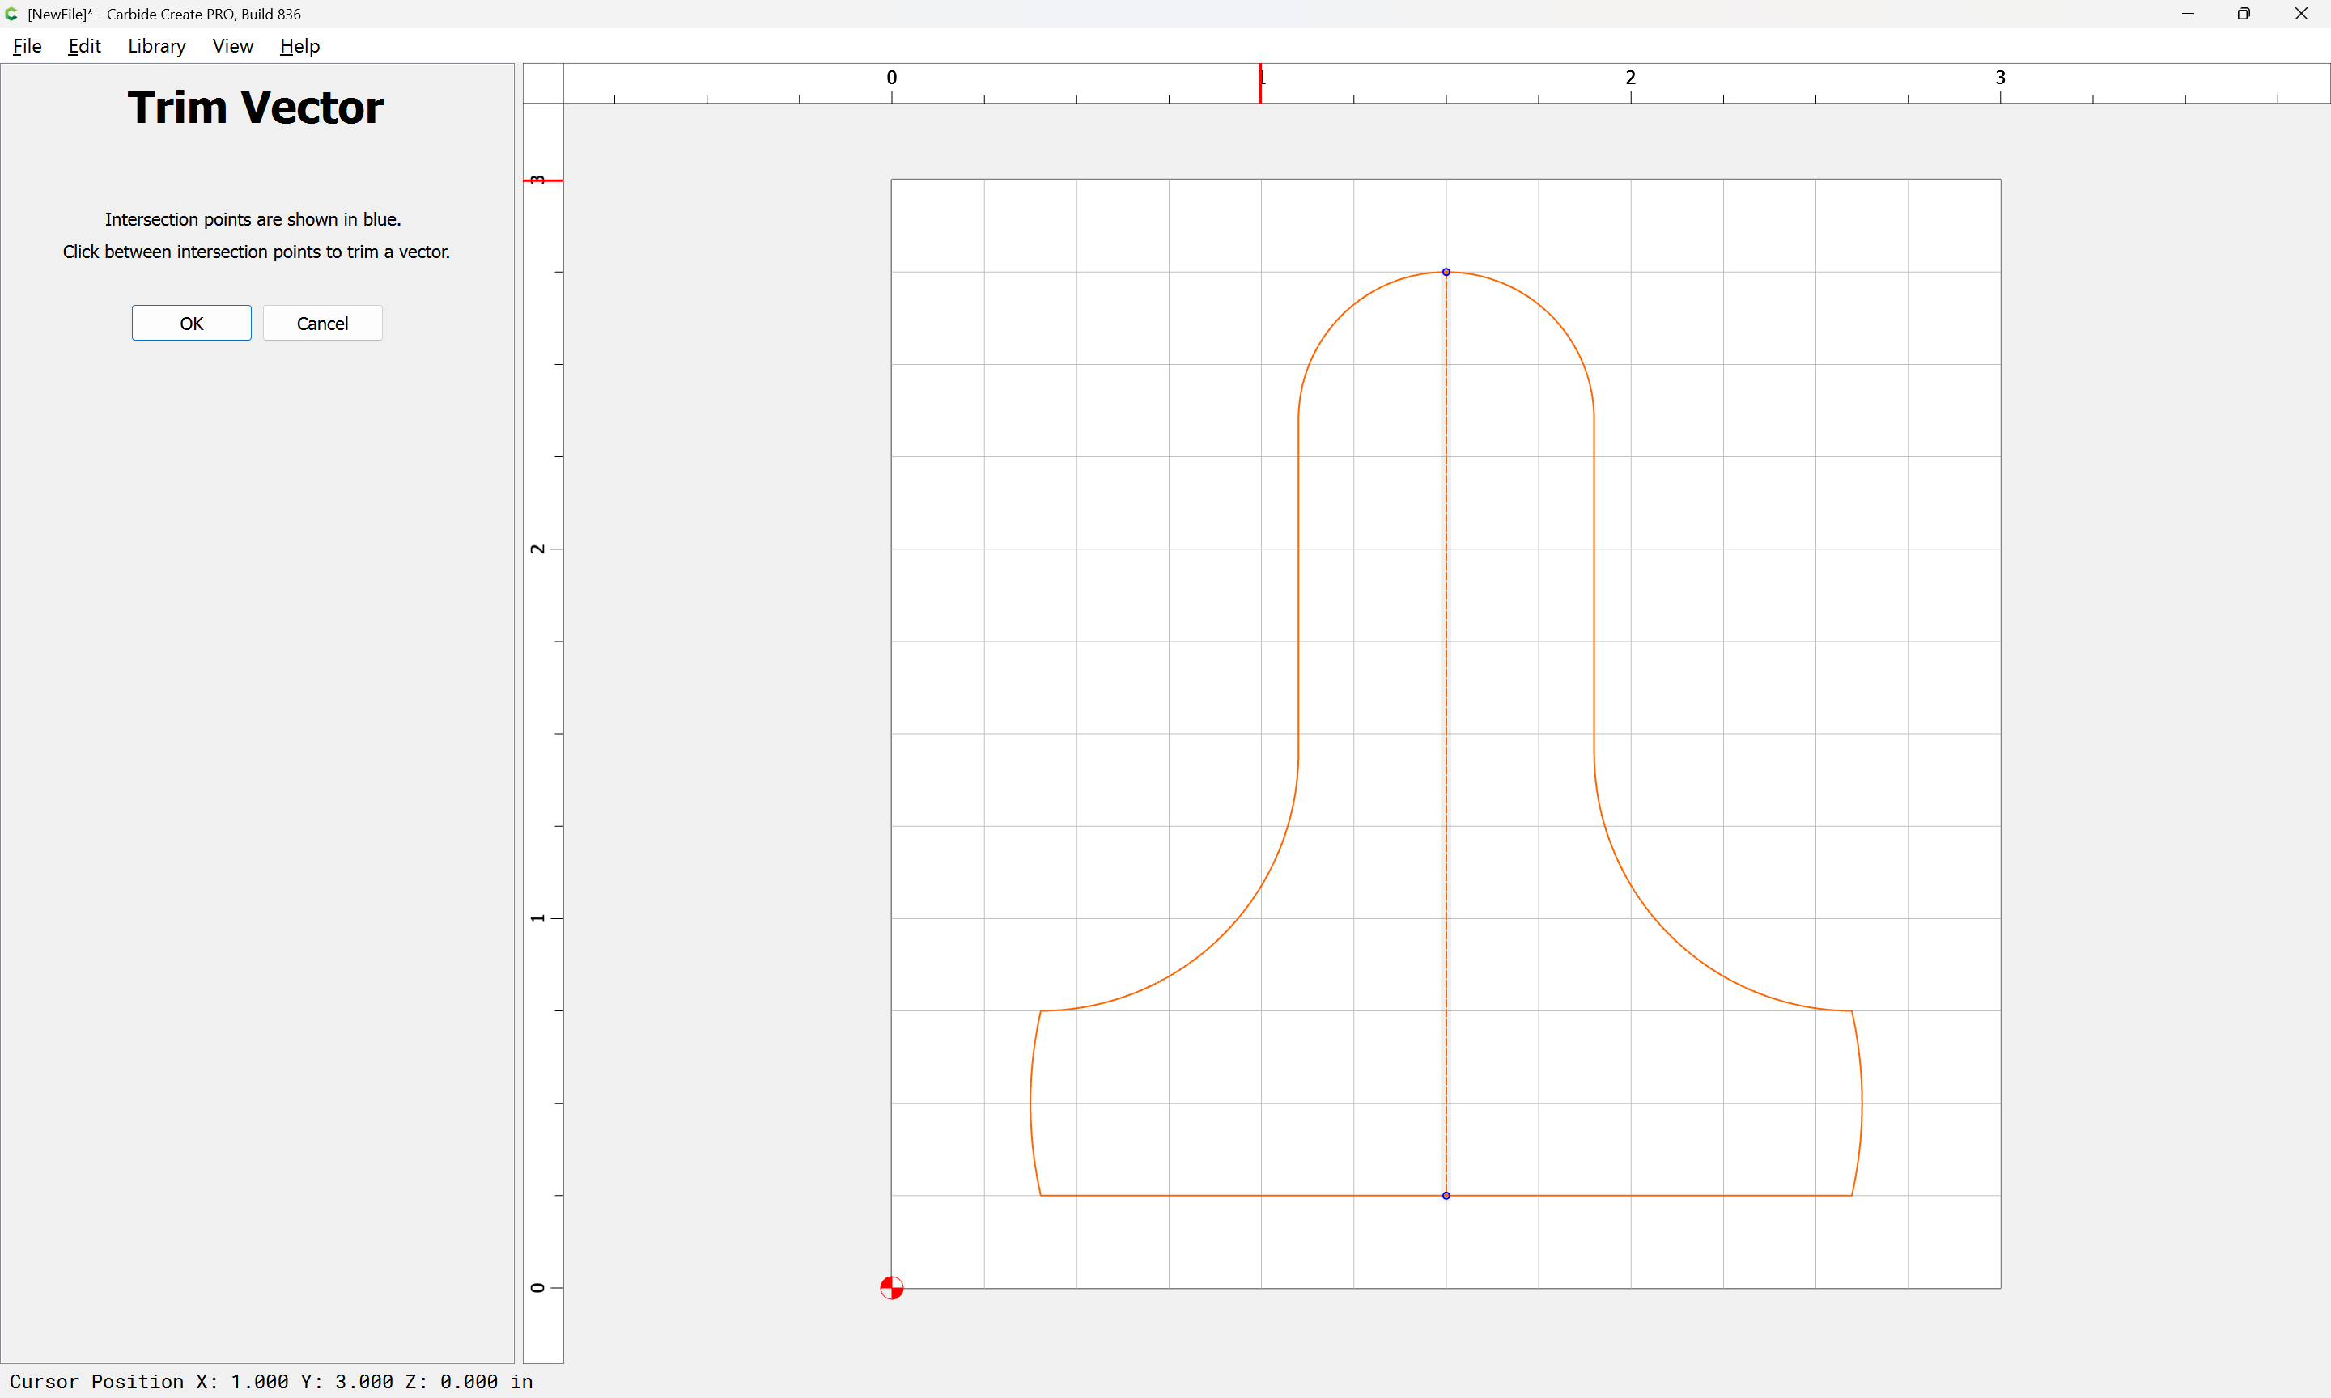Open the File menu

[28, 46]
